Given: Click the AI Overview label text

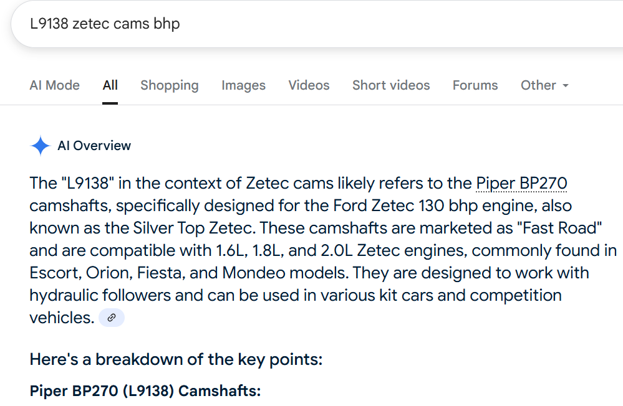Looking at the screenshot, I should click(94, 146).
